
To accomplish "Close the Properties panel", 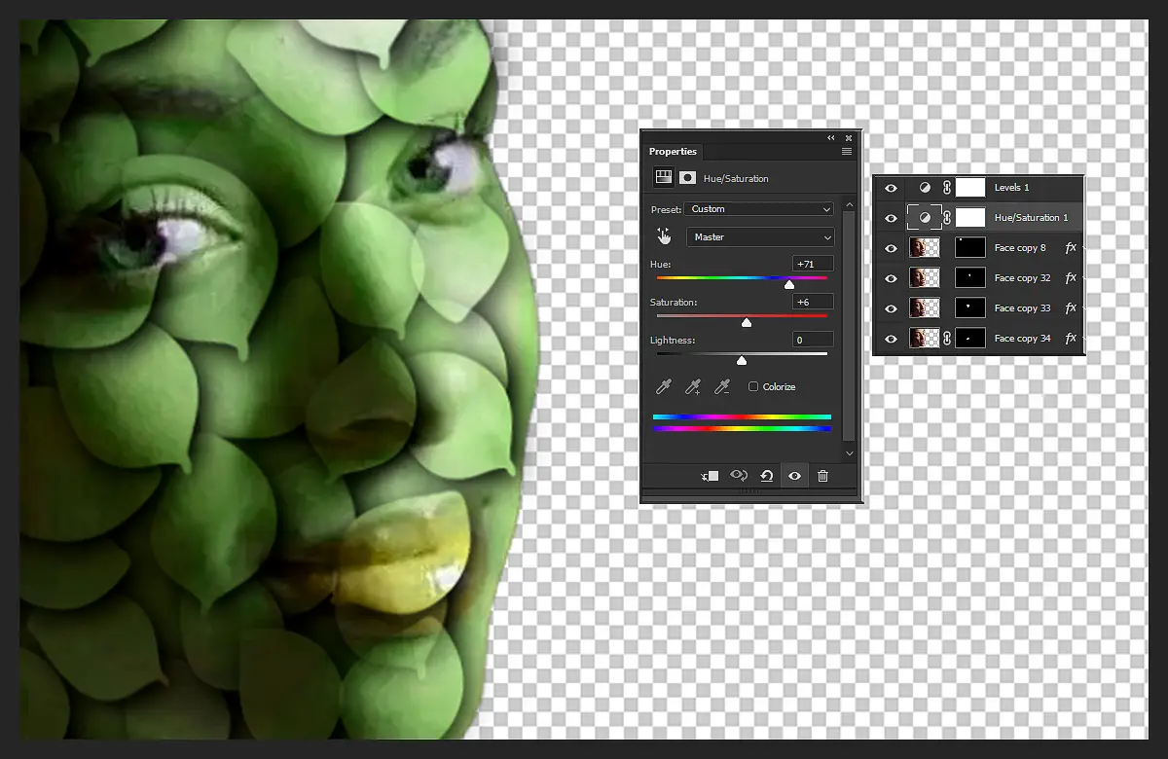I will (849, 138).
